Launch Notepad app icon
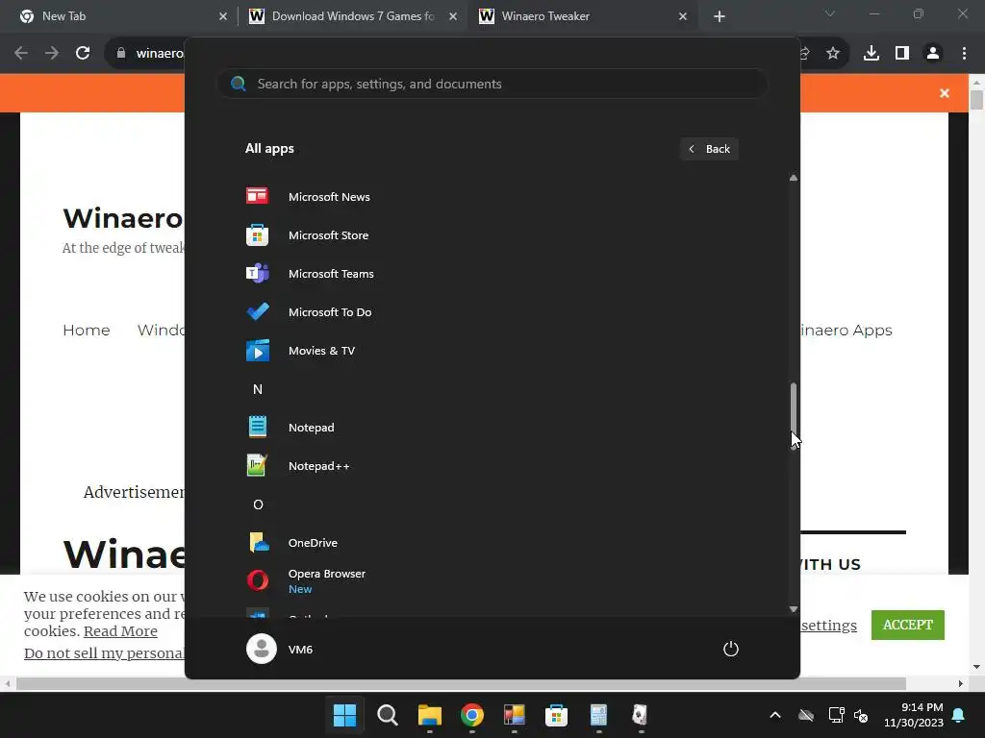 (257, 428)
